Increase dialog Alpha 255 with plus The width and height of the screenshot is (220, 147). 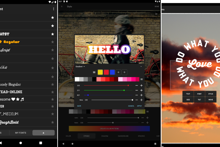[141, 100]
